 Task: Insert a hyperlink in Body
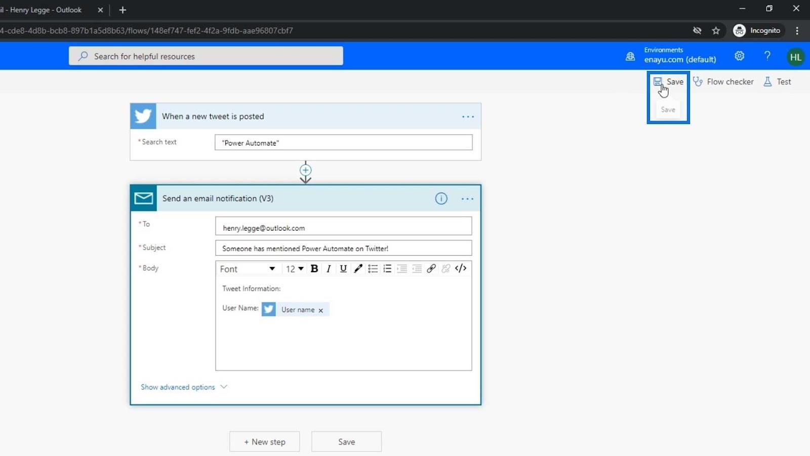pos(431,269)
